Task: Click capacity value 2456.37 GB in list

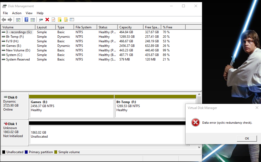Action: coord(127,46)
